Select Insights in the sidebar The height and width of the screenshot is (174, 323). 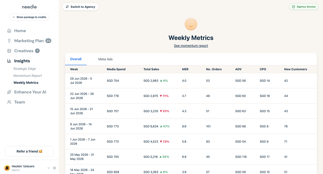(x=22, y=61)
